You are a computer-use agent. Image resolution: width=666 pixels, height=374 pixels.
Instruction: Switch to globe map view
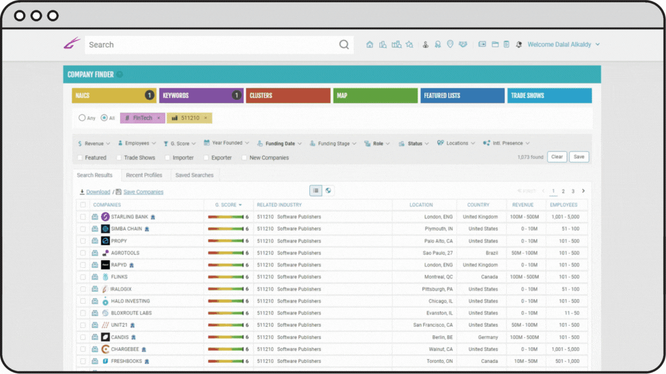click(x=328, y=190)
